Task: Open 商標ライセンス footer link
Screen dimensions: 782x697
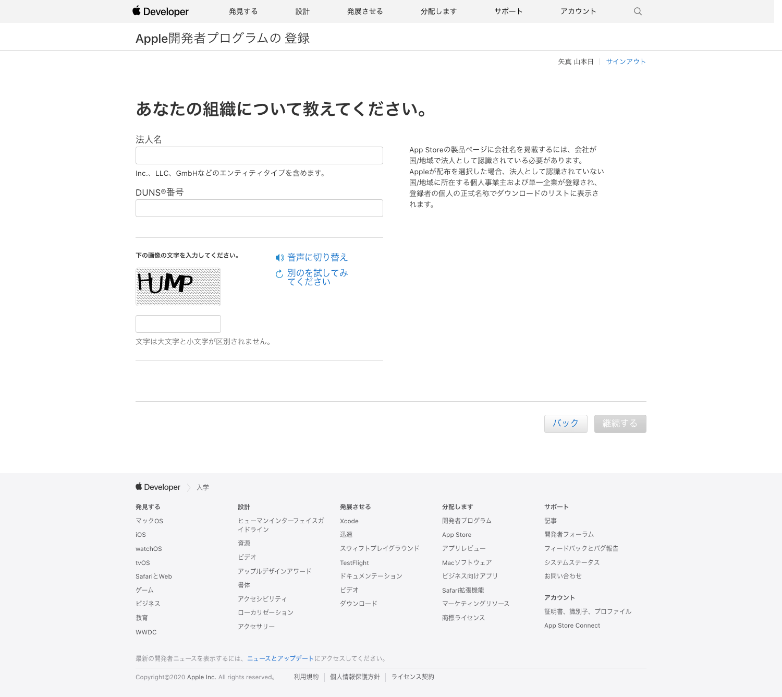Action: pyautogui.click(x=463, y=618)
